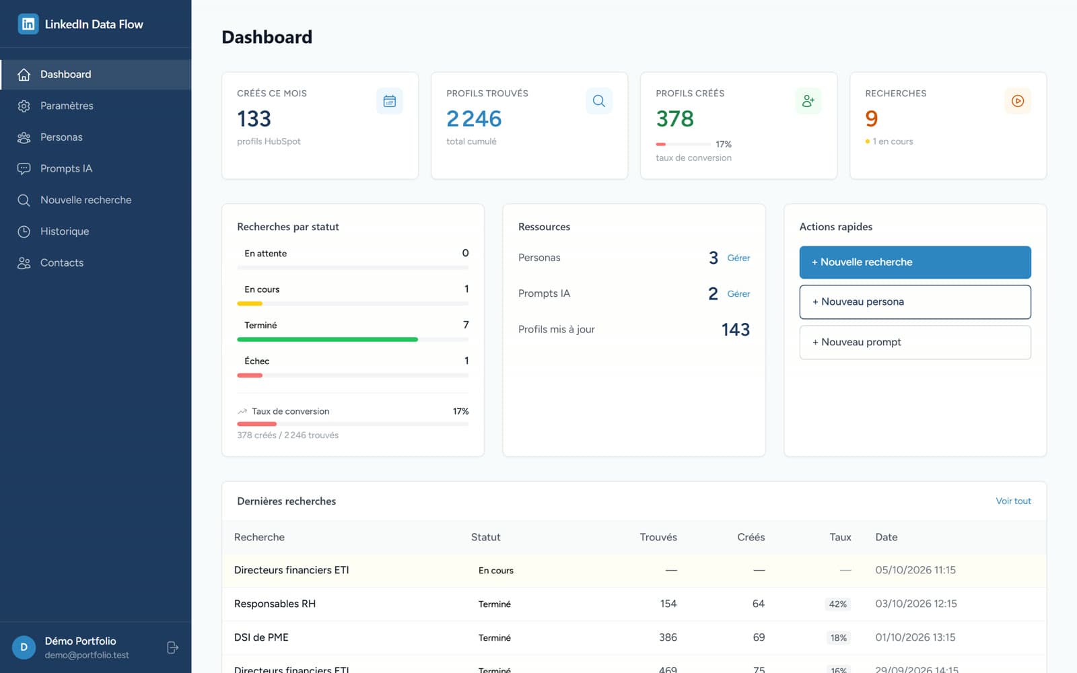This screenshot has height=673, width=1077.
Task: Click the Dashboard home icon in sidebar
Action: tap(24, 75)
